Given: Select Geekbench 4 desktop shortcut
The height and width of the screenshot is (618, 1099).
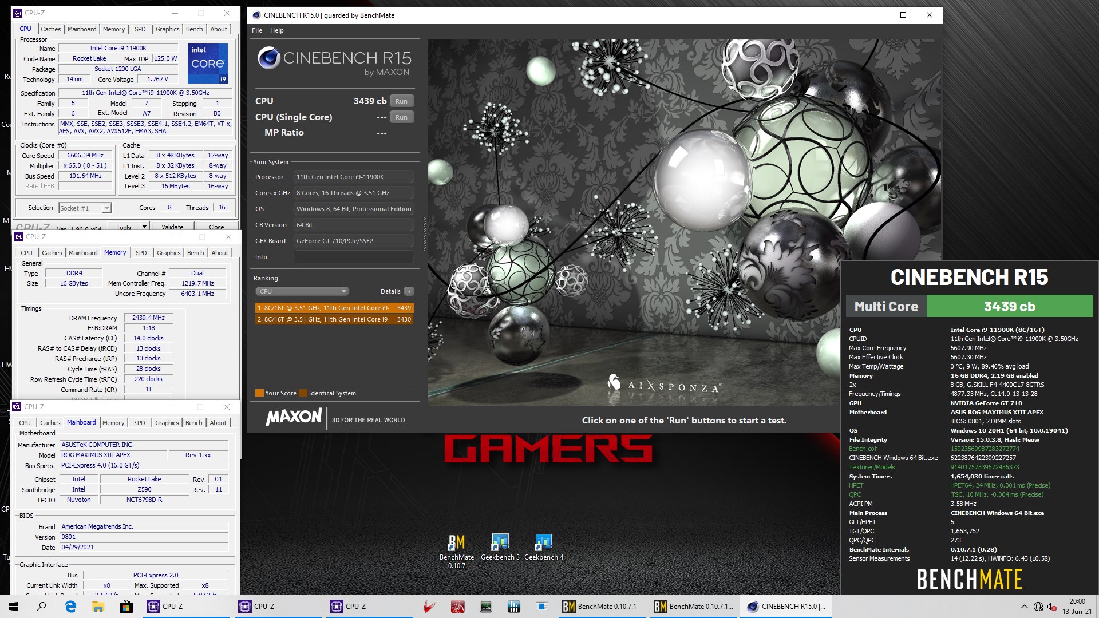Looking at the screenshot, I should (x=543, y=547).
